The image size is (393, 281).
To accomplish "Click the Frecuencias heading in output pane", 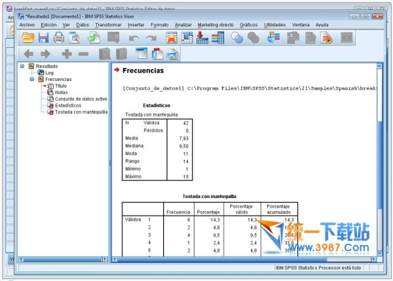I will coord(143,71).
